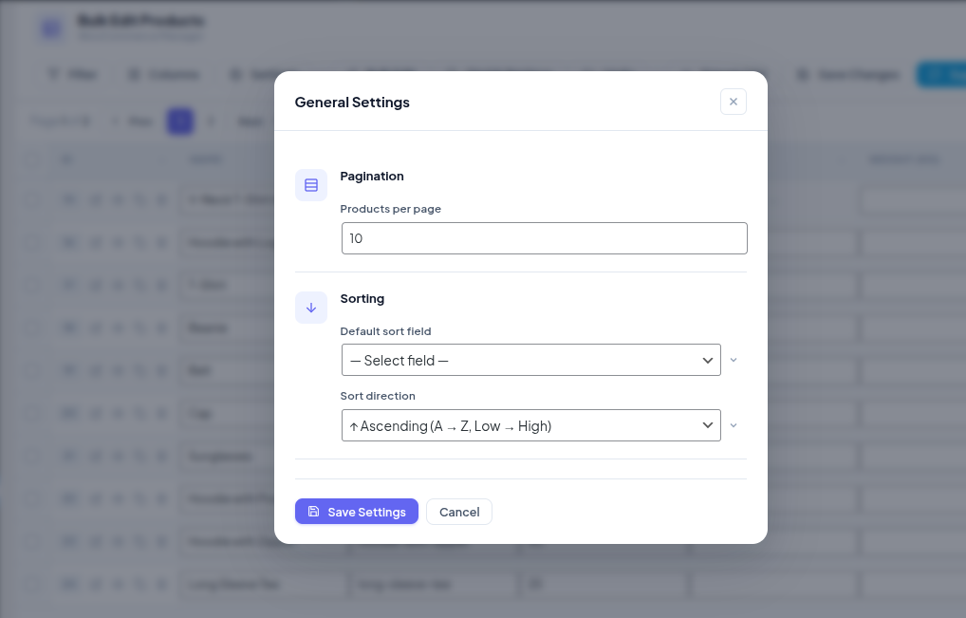
Task: Open the Default sort field dropdown
Action: tap(531, 360)
